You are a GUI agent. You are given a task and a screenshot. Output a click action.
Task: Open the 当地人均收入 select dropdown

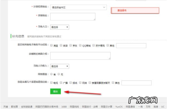tap(60, 66)
